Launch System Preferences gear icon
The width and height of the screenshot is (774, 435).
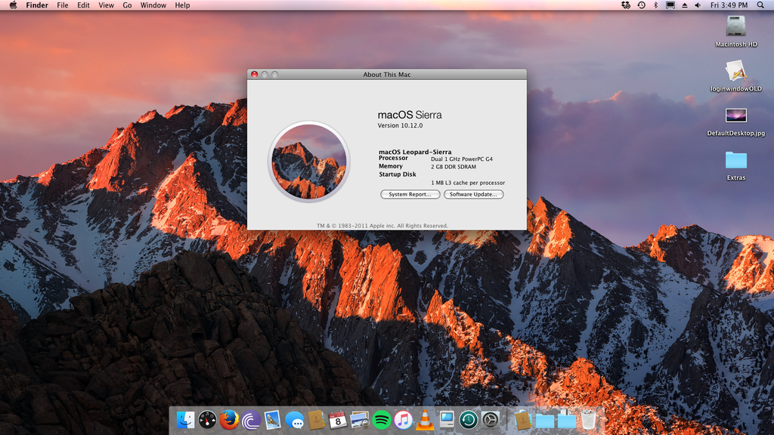[490, 420]
